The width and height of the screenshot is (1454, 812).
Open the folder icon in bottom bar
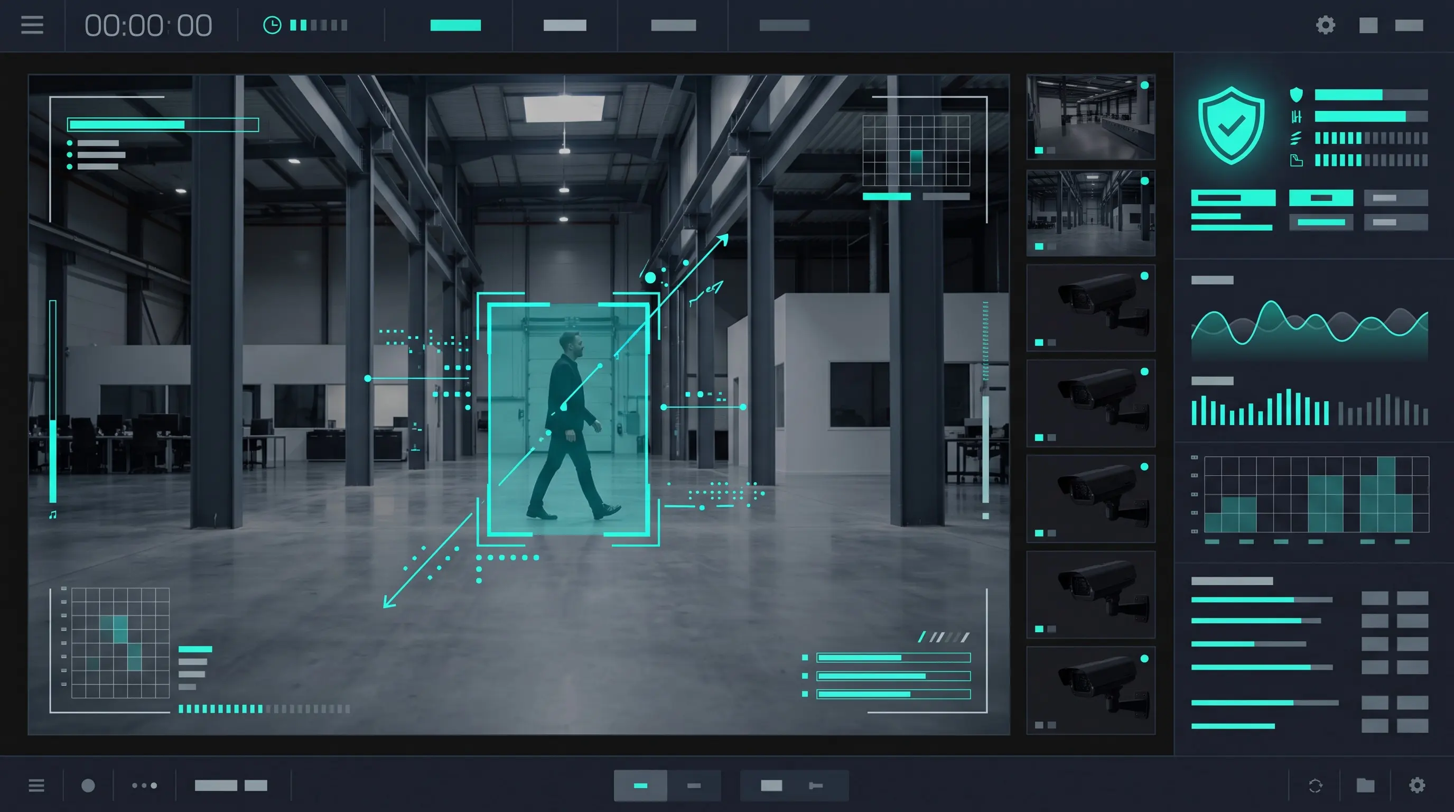tap(1365, 785)
